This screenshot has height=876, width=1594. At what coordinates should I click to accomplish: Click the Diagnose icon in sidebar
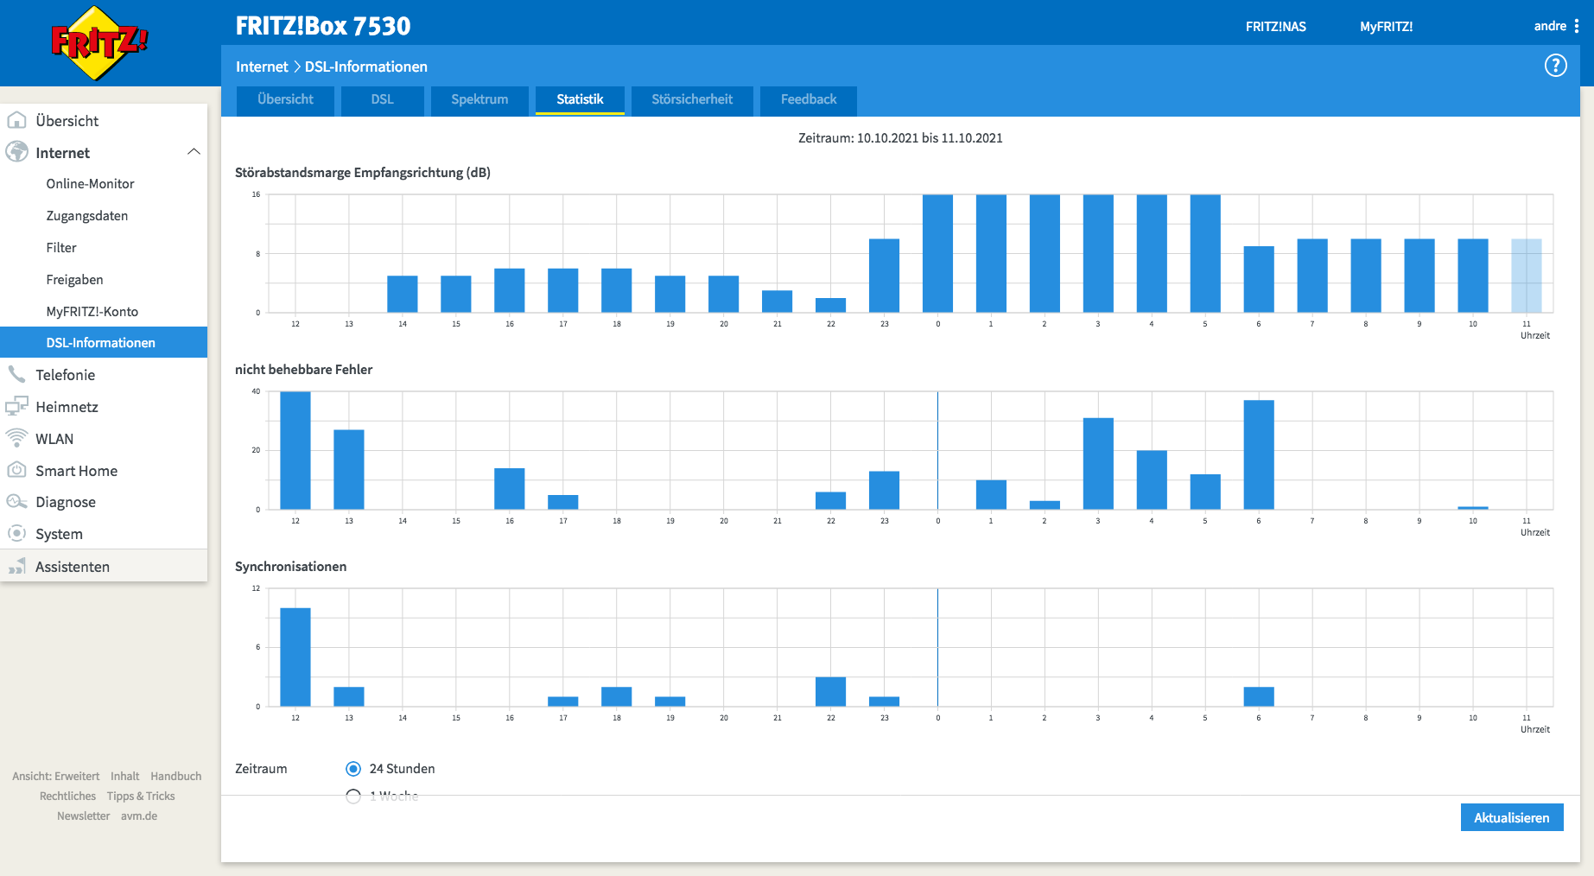coord(16,502)
